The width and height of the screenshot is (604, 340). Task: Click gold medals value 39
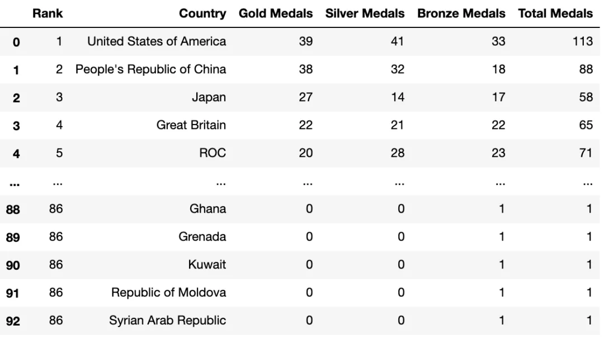[x=306, y=41]
